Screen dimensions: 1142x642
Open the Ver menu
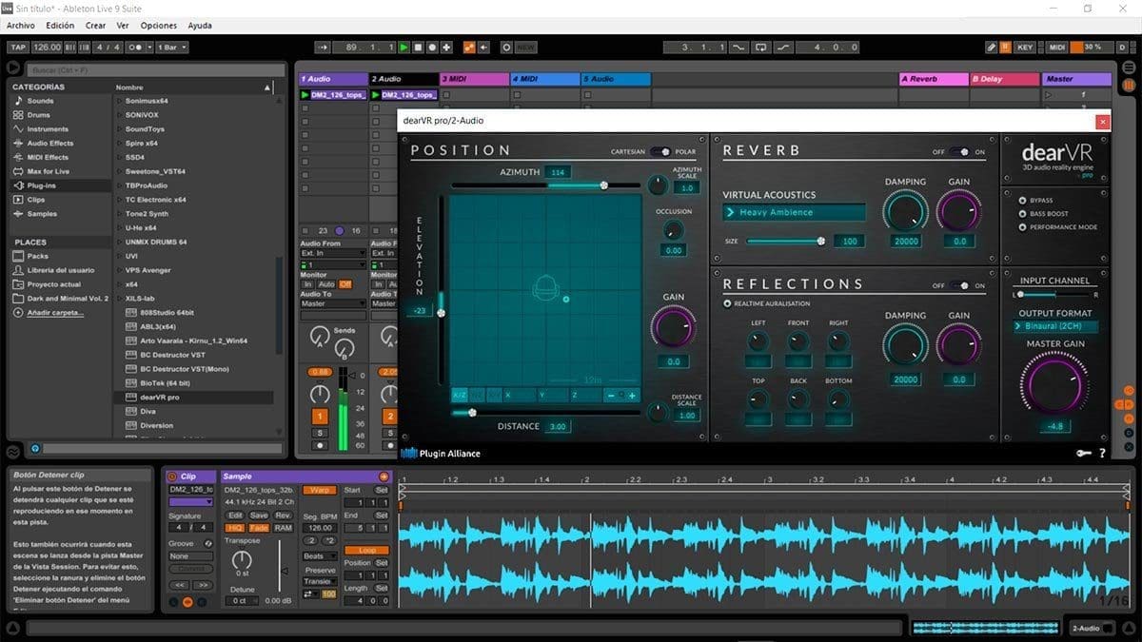(x=123, y=26)
